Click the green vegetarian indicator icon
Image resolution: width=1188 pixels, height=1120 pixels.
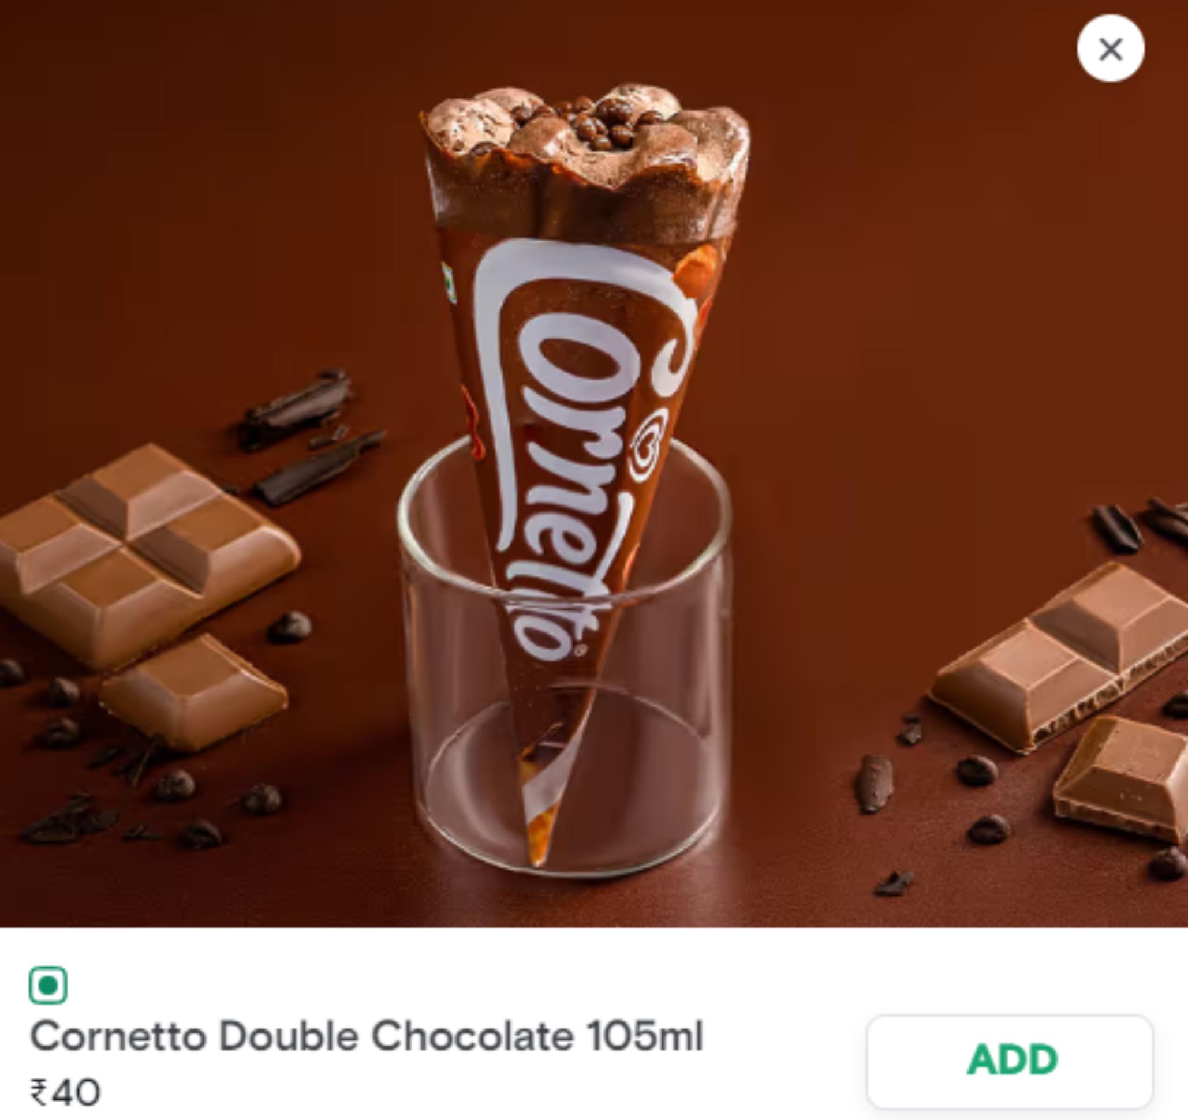point(48,984)
